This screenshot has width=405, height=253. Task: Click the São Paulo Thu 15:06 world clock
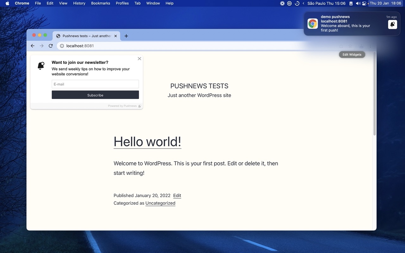326,3
